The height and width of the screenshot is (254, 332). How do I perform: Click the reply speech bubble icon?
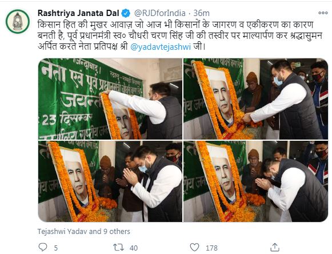click(x=42, y=247)
